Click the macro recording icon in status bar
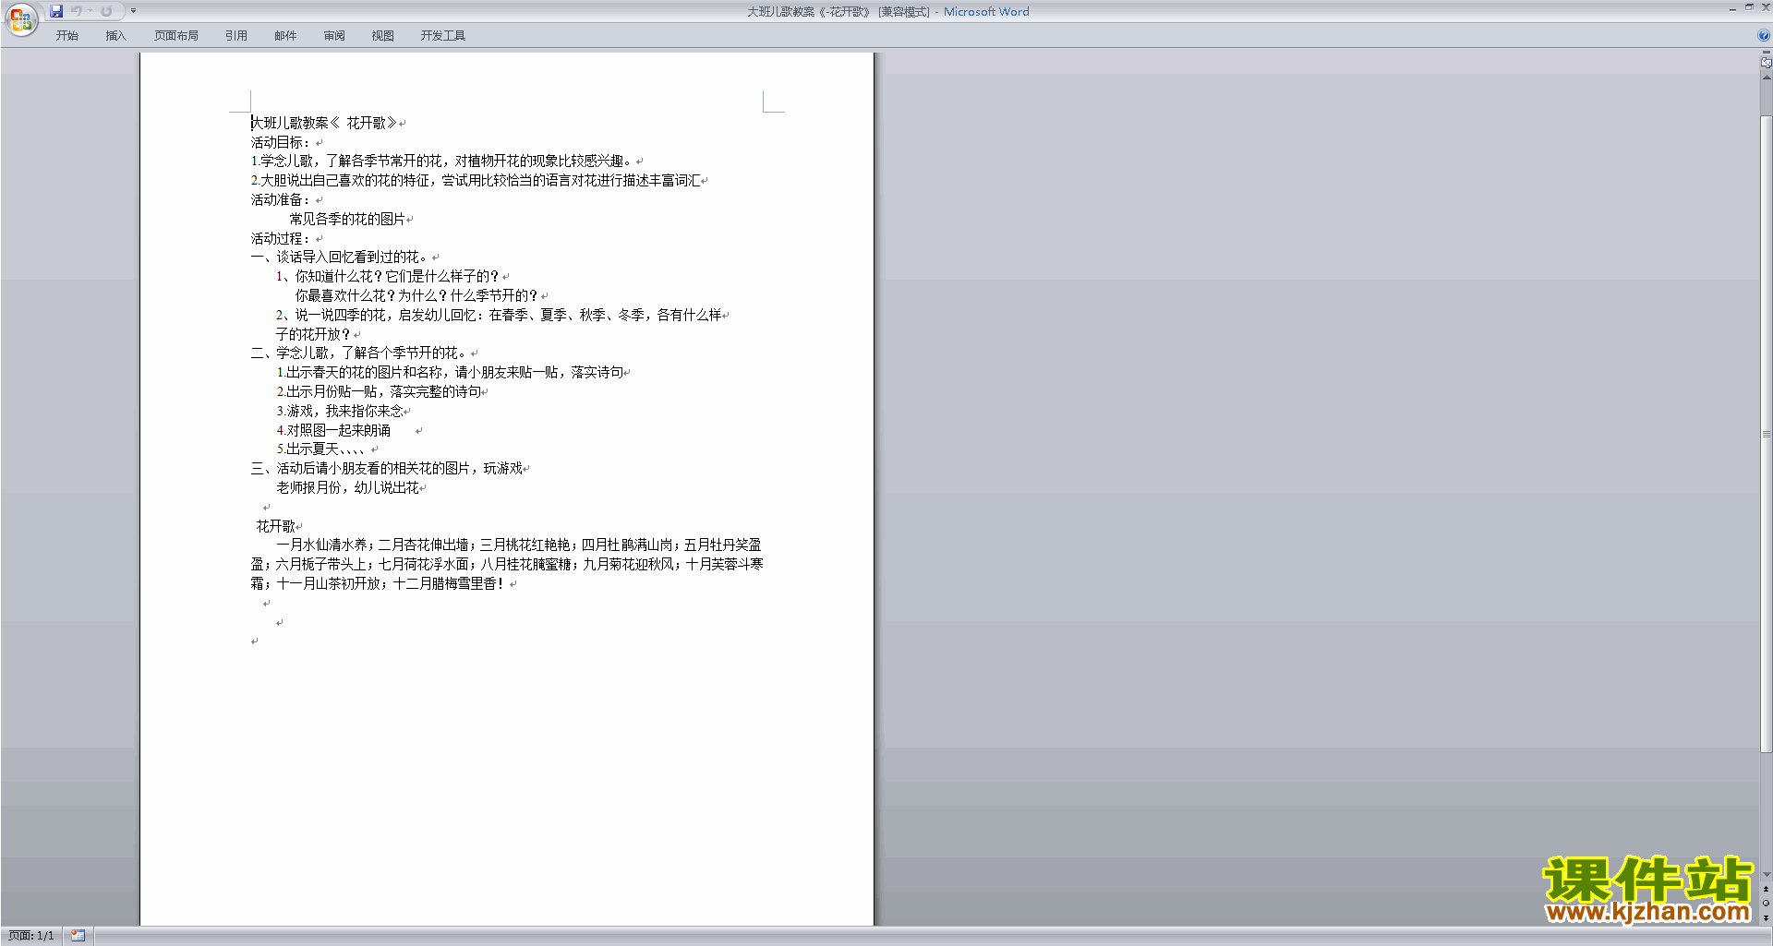This screenshot has width=1773, height=946. click(x=78, y=936)
